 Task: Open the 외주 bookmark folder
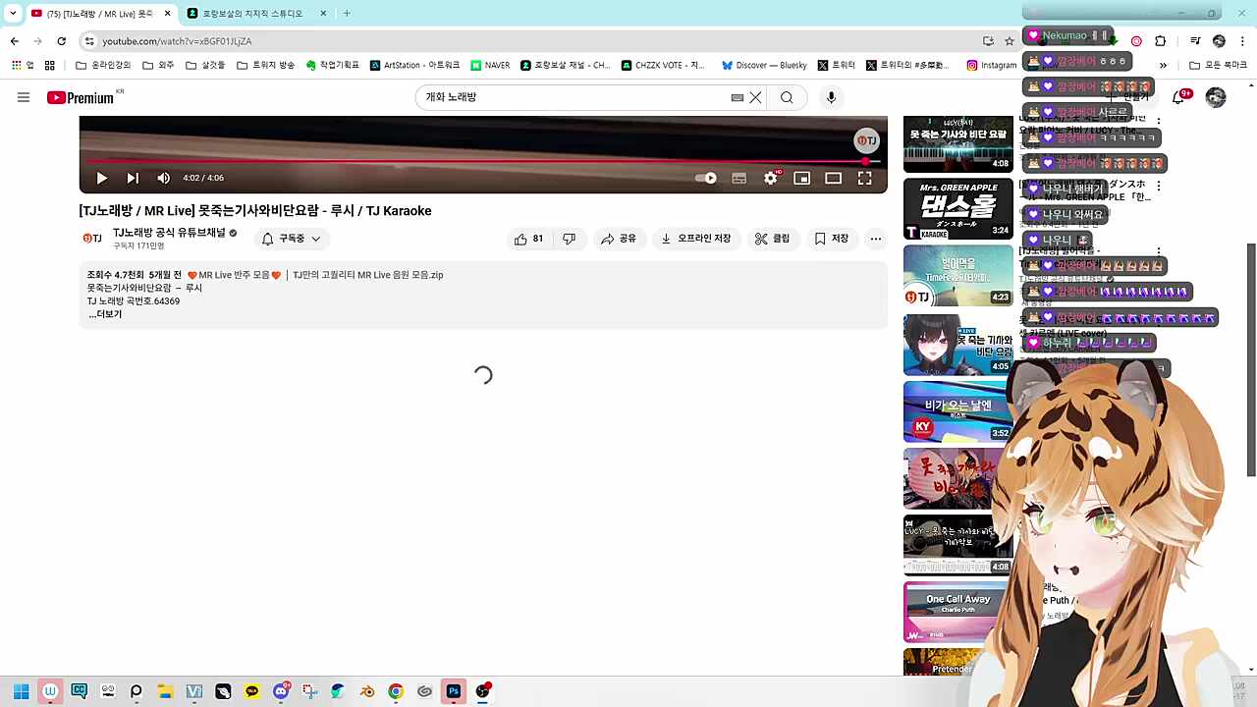(158, 66)
